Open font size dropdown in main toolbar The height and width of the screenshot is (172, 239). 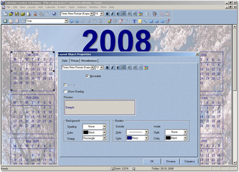pyautogui.click(x=102, y=14)
